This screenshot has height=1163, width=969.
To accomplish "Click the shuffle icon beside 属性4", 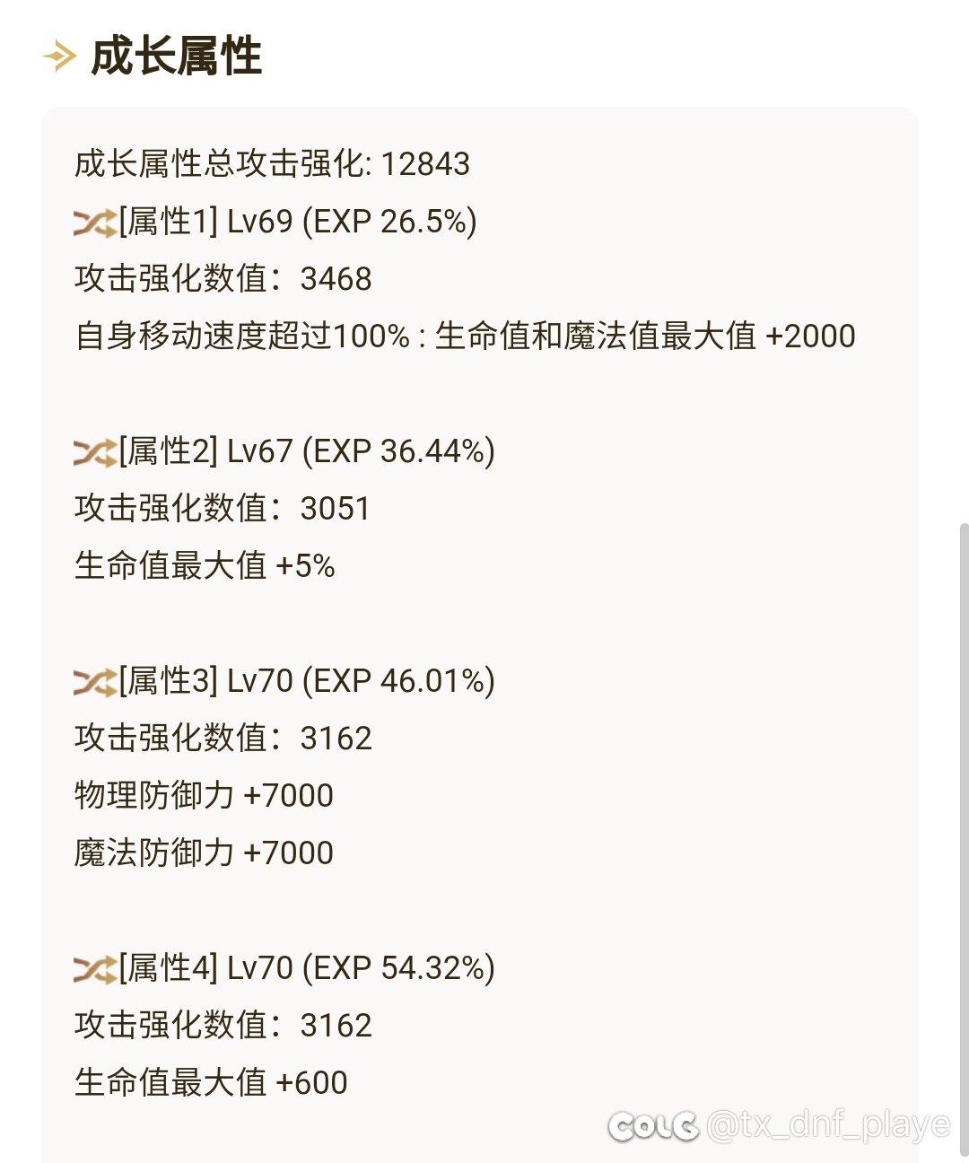I will 95,968.
